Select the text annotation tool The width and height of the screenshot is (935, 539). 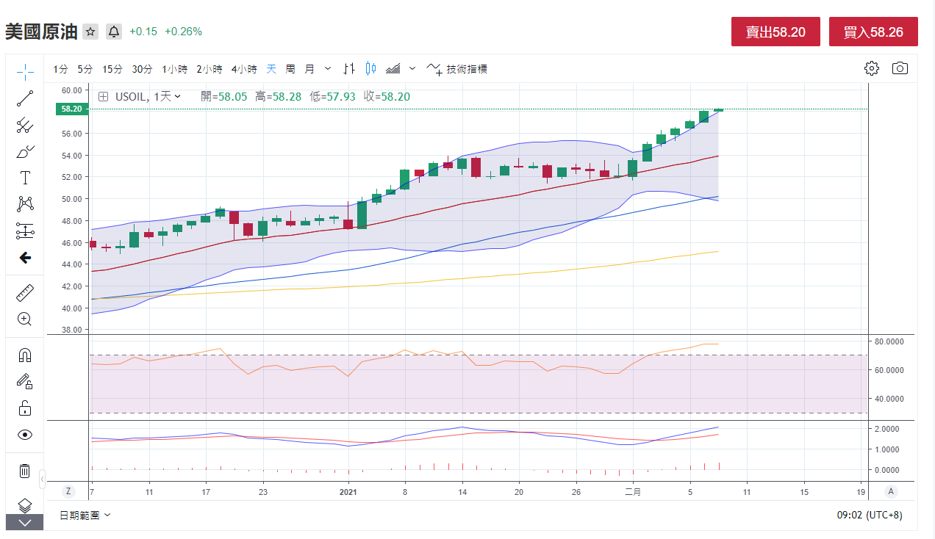pos(25,178)
